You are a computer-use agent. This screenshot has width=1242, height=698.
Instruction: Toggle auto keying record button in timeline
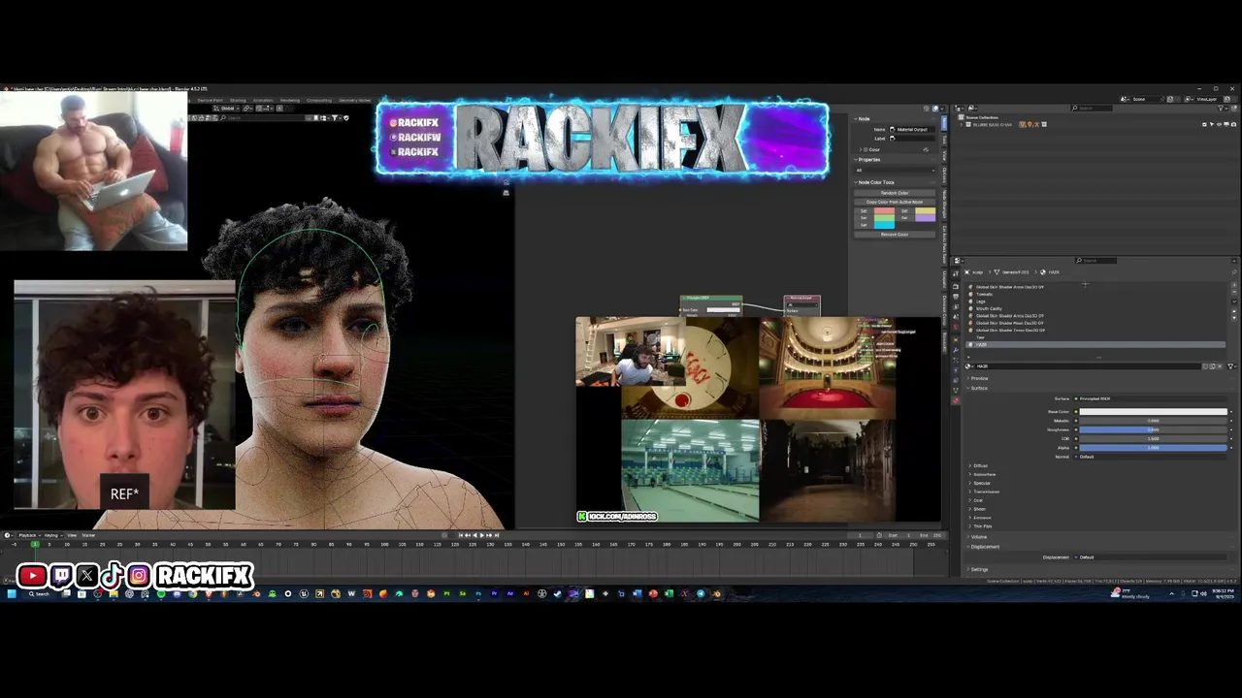click(x=444, y=535)
